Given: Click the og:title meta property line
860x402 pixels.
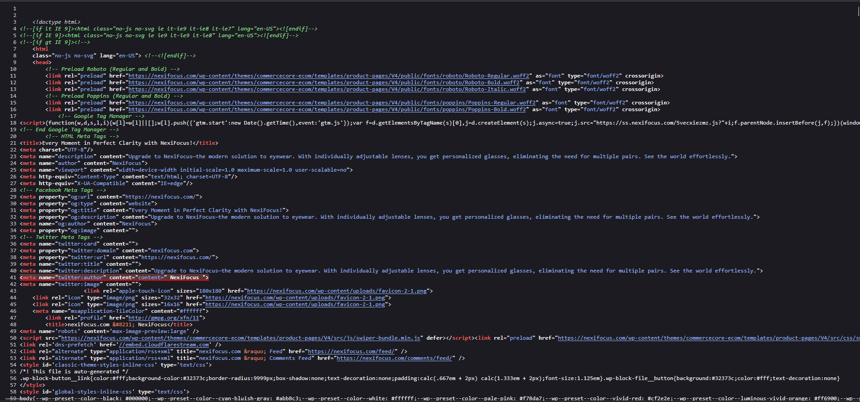Looking at the screenshot, I should pyautogui.click(x=154, y=210).
